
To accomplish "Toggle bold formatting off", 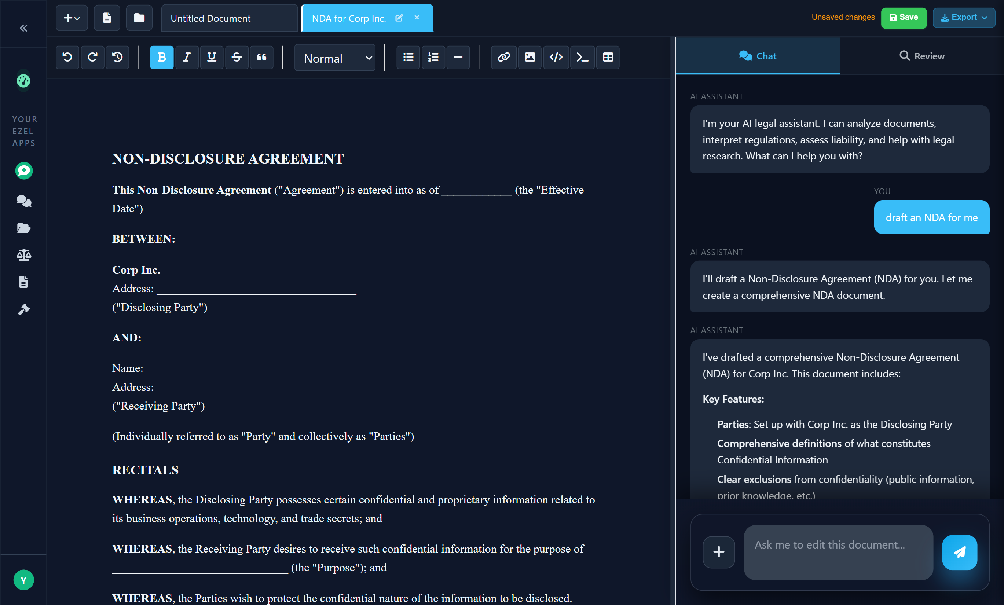I will click(162, 57).
